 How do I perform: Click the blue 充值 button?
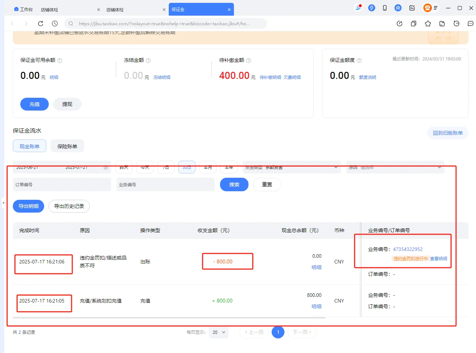tap(35, 104)
